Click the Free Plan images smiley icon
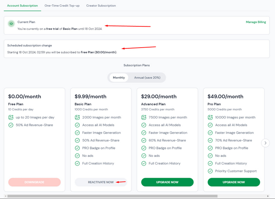The height and width of the screenshot is (199, 275). pos(11,117)
